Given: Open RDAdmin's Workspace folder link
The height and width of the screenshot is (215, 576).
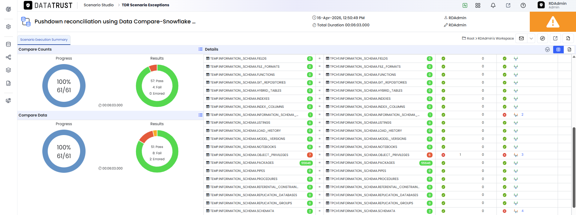Looking at the screenshot, I should [496, 38].
